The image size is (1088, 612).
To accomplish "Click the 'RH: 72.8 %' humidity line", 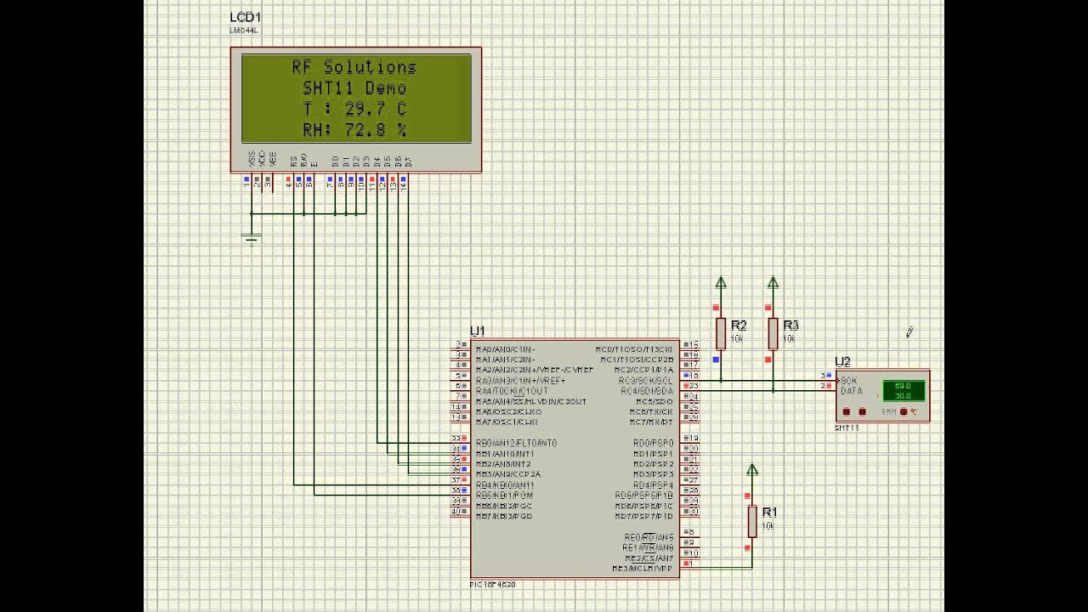I will click(354, 130).
